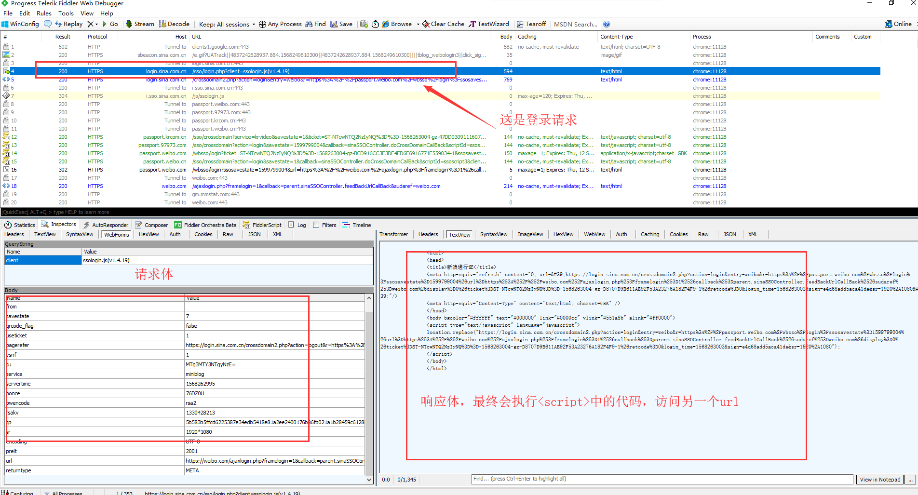Open the Tools menu
The height and width of the screenshot is (495, 918).
(x=66, y=13)
